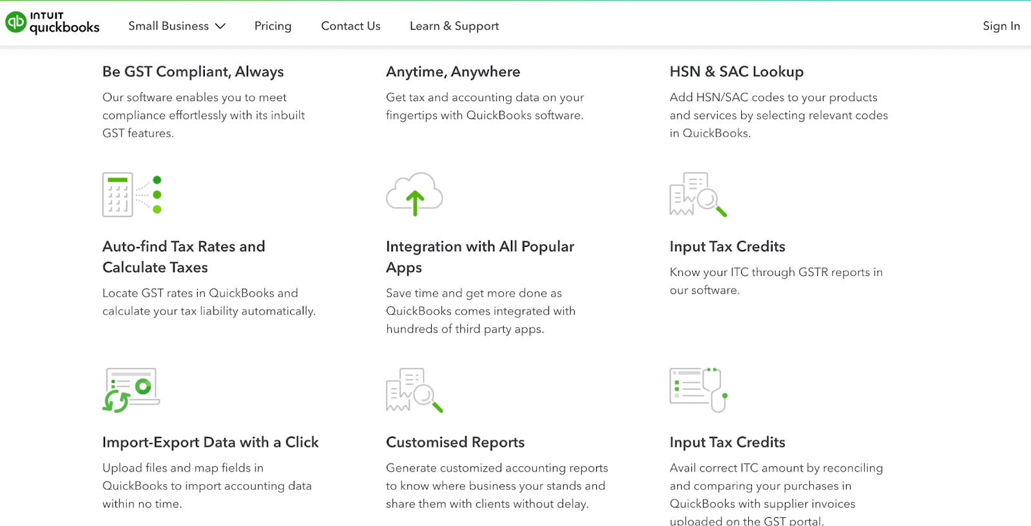Click Import-Export Data with a Click heading
This screenshot has width=1031, height=526.
(211, 442)
